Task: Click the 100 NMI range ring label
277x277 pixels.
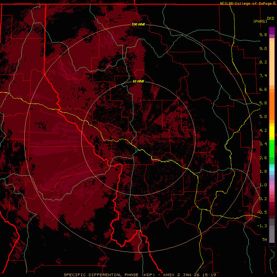Action: click(x=138, y=24)
